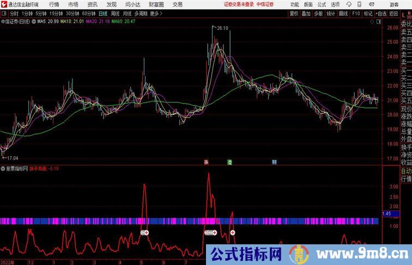Click the circular icon beside 中信证券(日线)

coord(35,22)
